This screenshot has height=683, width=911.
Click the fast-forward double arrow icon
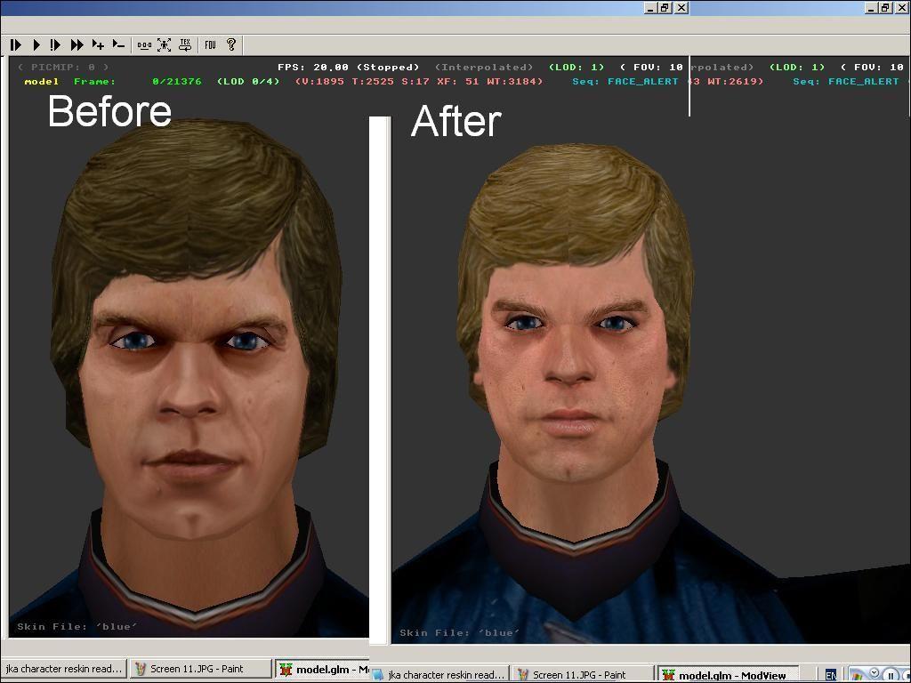(77, 44)
